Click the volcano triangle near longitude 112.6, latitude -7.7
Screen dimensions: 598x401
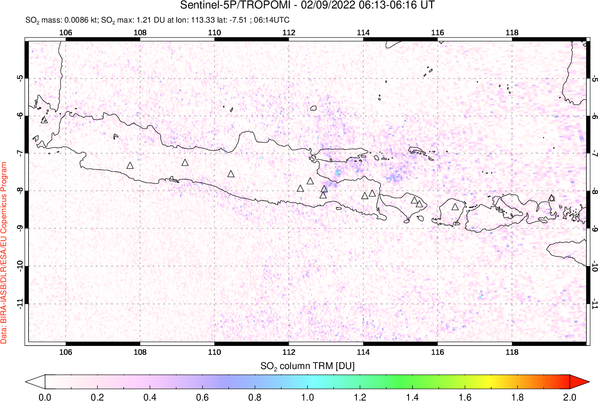click(310, 181)
